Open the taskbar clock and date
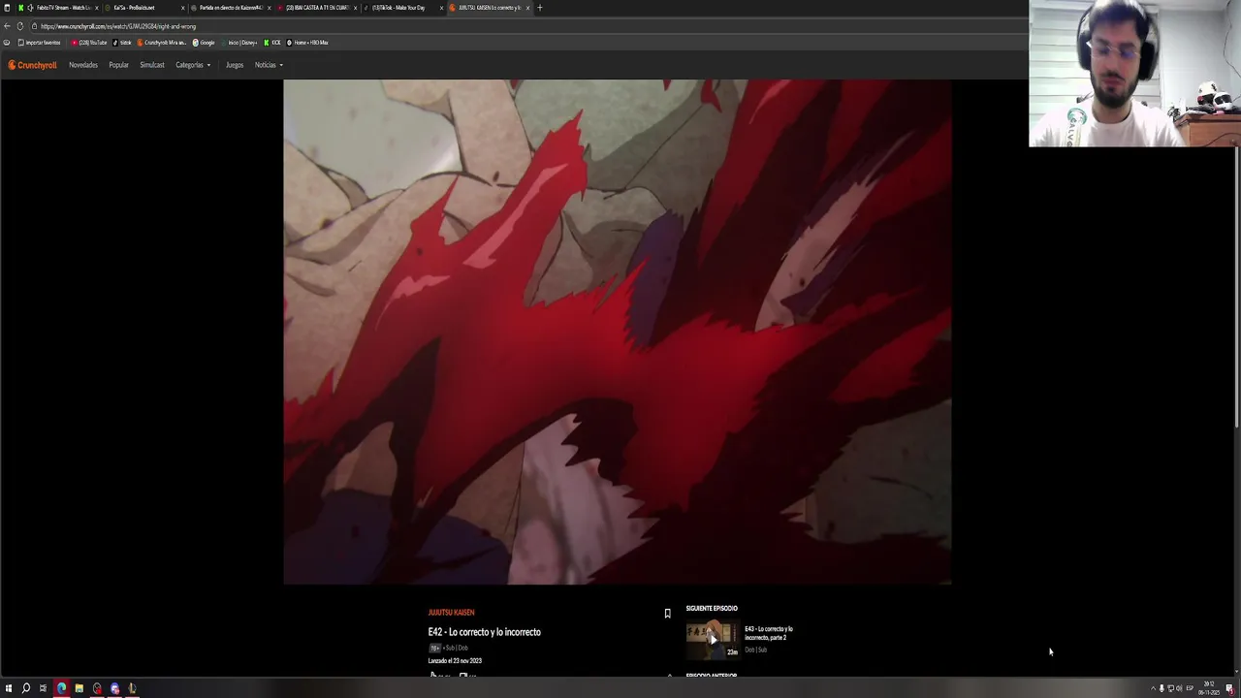Image resolution: width=1241 pixels, height=698 pixels. (1208, 688)
